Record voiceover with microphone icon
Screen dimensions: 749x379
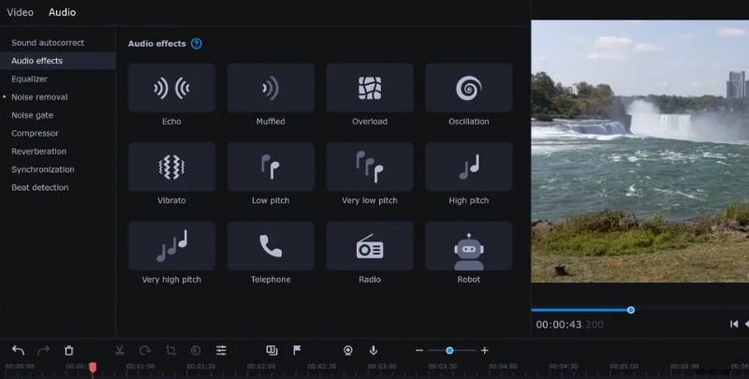pos(374,350)
